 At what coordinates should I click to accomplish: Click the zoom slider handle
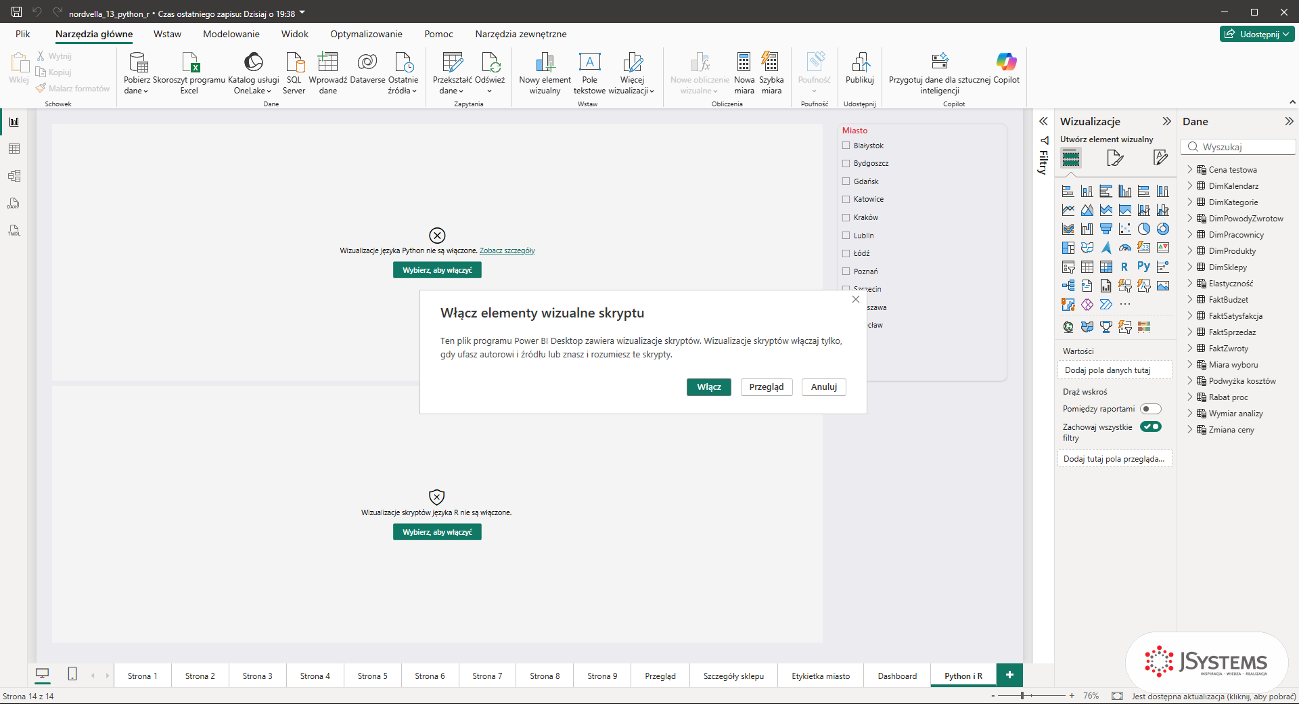tap(1022, 696)
